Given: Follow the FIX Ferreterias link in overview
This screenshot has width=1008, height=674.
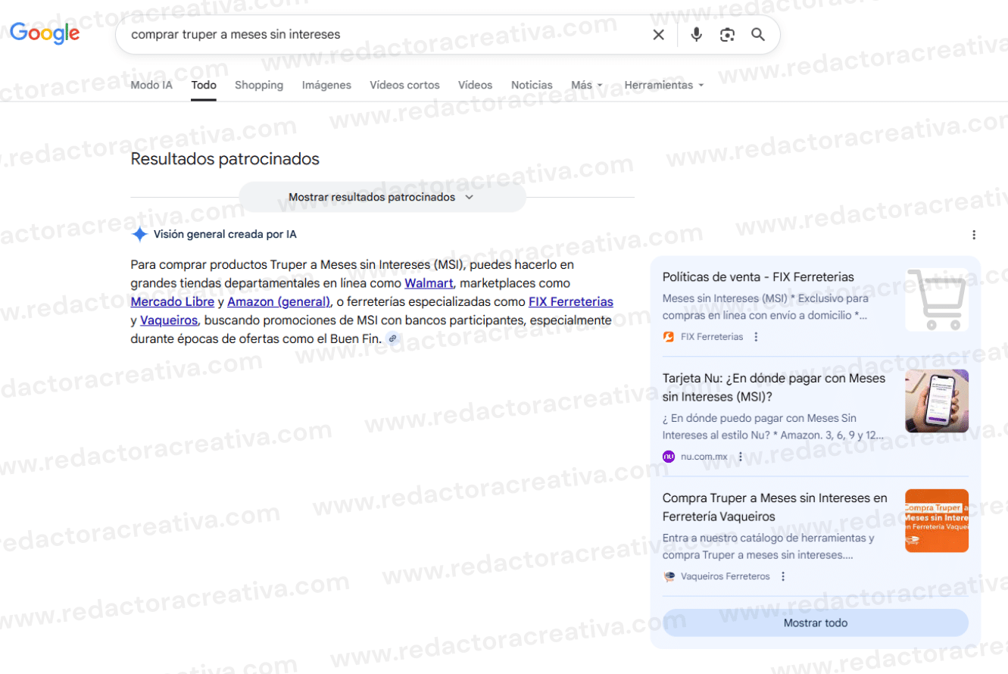Looking at the screenshot, I should 571,301.
